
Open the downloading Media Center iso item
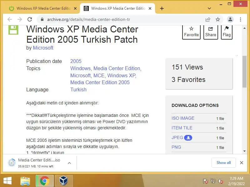tap(36, 163)
